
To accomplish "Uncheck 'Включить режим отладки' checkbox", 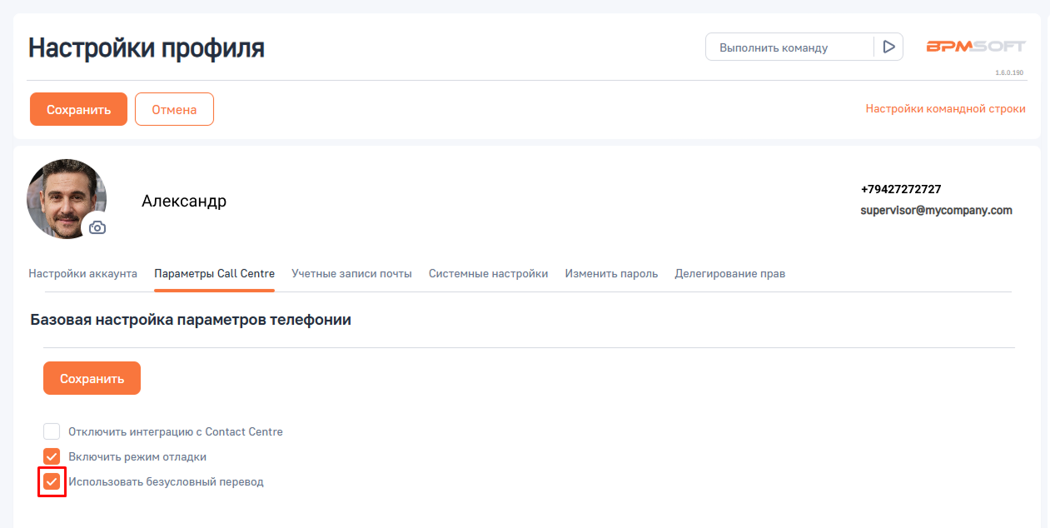I will click(x=52, y=456).
